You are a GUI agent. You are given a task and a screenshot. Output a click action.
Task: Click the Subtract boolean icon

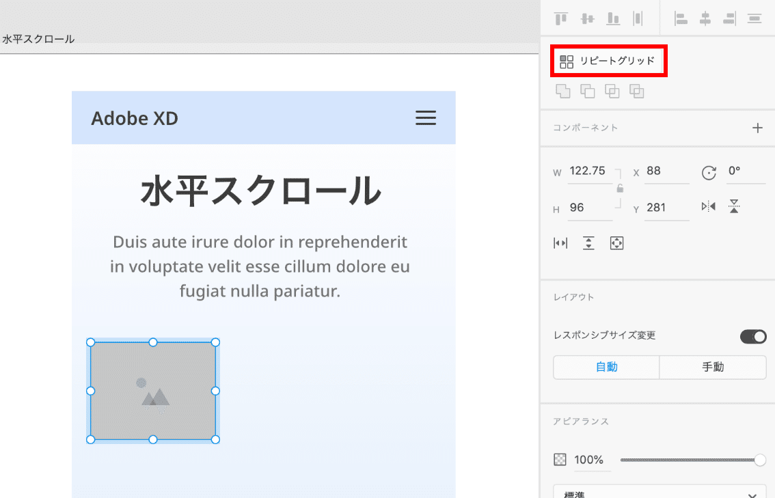(587, 92)
